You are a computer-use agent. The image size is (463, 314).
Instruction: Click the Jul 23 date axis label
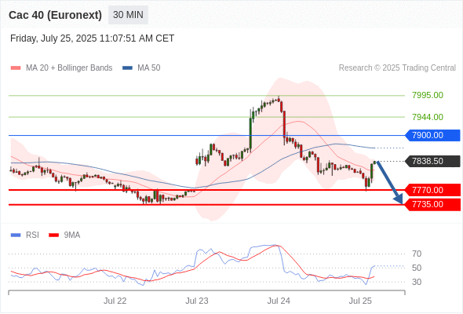tap(197, 301)
